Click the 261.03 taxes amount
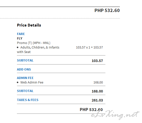 [97, 100]
